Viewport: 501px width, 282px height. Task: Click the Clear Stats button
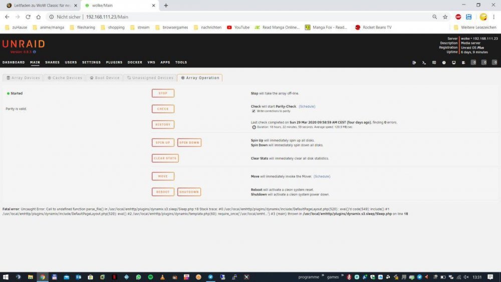coord(165,158)
